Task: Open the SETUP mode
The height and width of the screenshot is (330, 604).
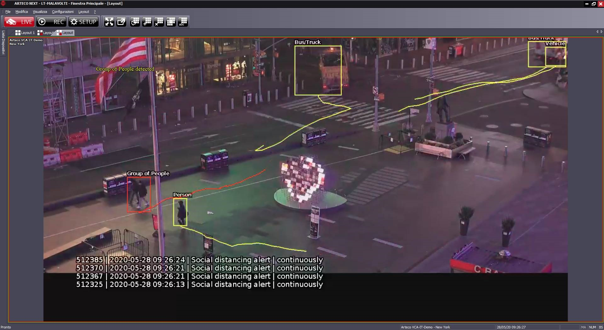Action: pos(83,22)
